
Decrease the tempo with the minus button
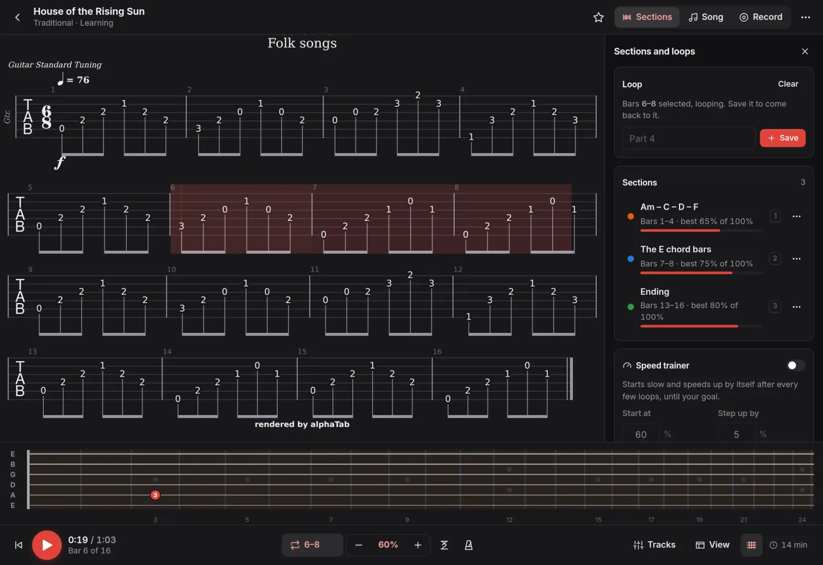coord(359,545)
